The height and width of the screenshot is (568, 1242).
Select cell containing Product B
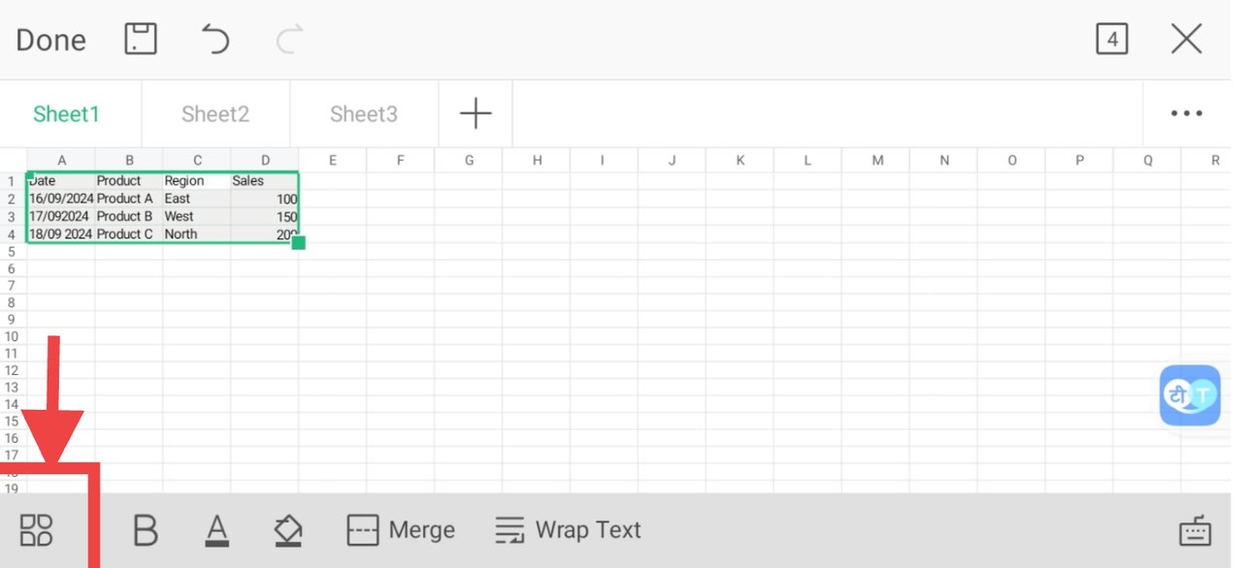(x=128, y=216)
